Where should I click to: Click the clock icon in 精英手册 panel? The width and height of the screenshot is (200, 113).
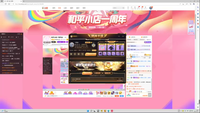(x=82, y=54)
